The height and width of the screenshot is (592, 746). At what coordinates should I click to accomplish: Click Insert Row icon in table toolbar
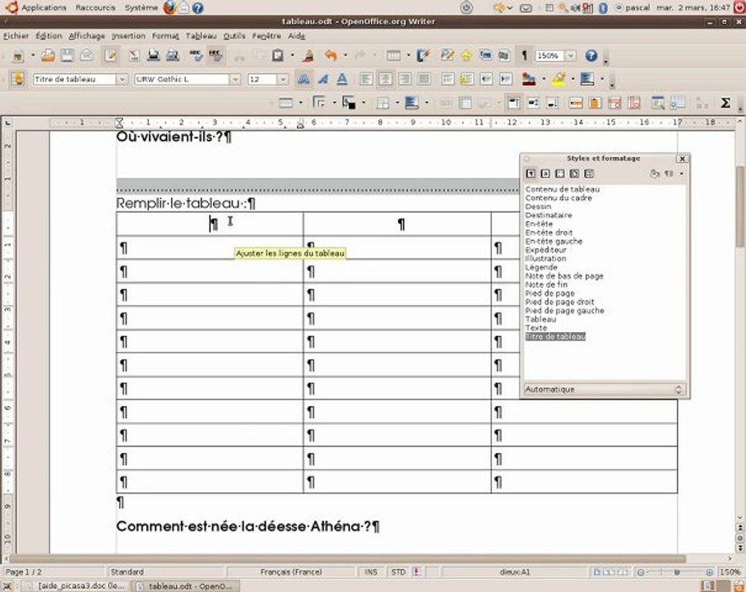point(575,103)
